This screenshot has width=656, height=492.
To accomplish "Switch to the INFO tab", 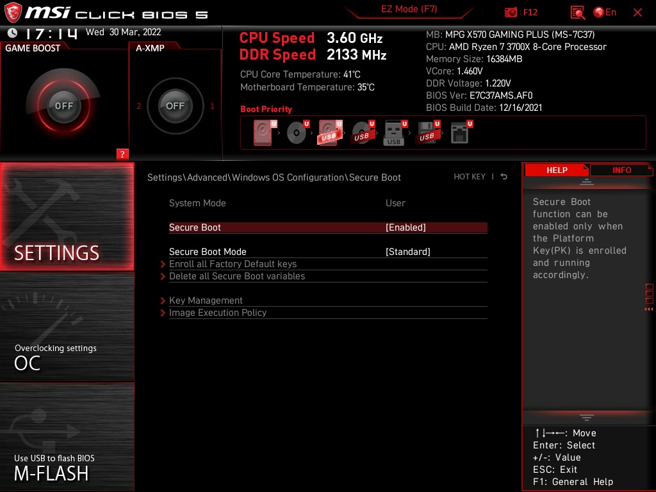I will [621, 170].
